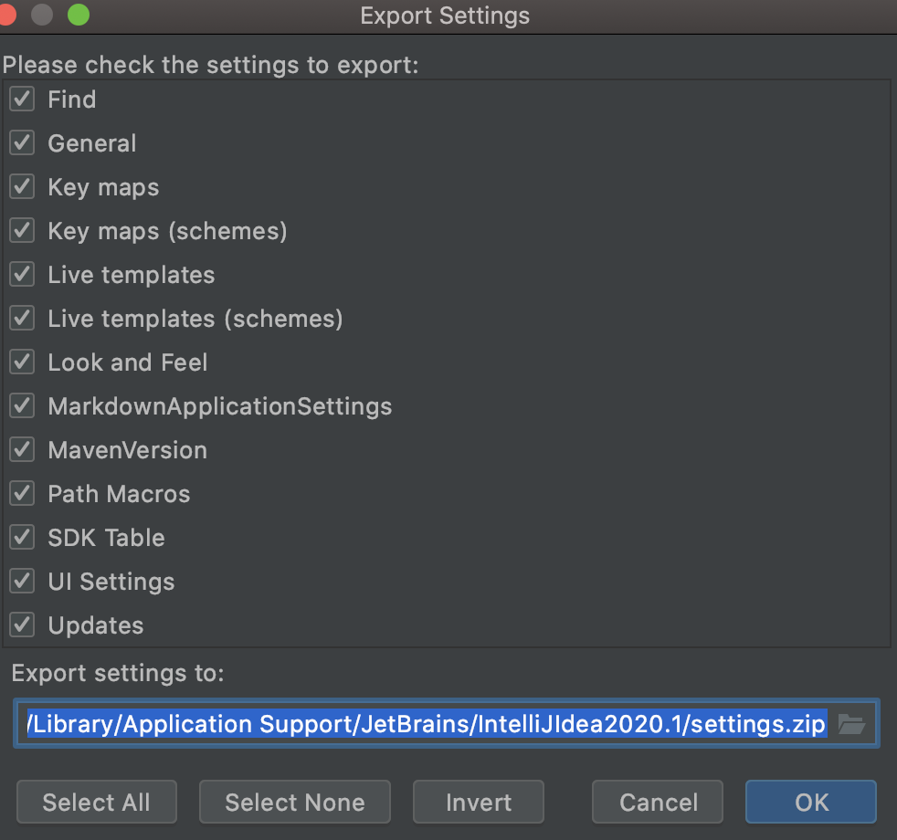The width and height of the screenshot is (897, 840).
Task: Disable the MavenVersion checkbox
Action: click(x=22, y=450)
